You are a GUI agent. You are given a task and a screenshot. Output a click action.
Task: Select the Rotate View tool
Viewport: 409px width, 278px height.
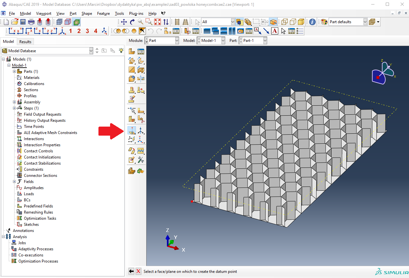[132, 22]
